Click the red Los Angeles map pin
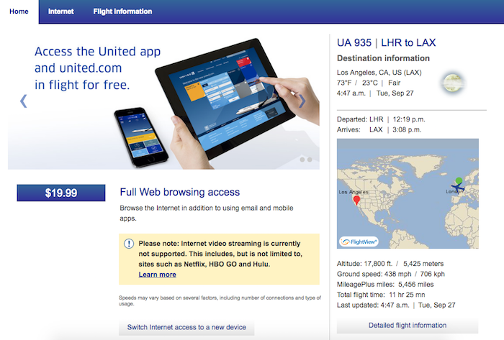Viewport: 504px width, 340px height. (356, 201)
